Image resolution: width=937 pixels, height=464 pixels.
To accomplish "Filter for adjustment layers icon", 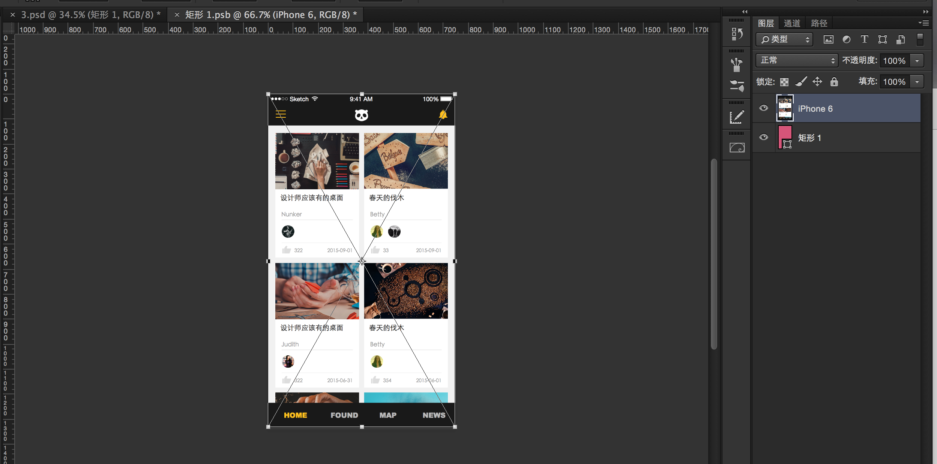I will [x=846, y=39].
